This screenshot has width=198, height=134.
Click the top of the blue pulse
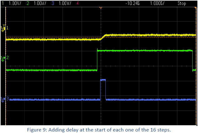pyautogui.click(x=103, y=80)
